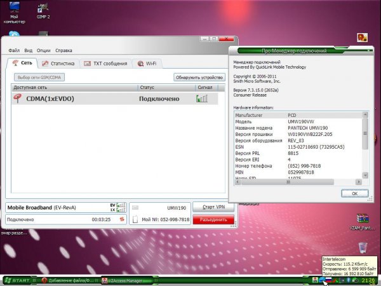Select the Manufacturer row in hardware information
This screenshot has height=286, width=381.
tap(298, 115)
